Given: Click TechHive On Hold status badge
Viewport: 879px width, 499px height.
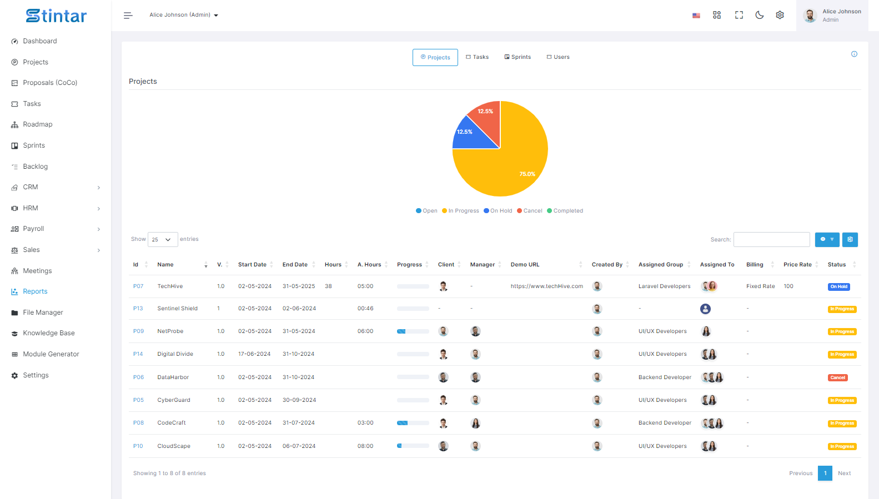Looking at the screenshot, I should click(839, 287).
